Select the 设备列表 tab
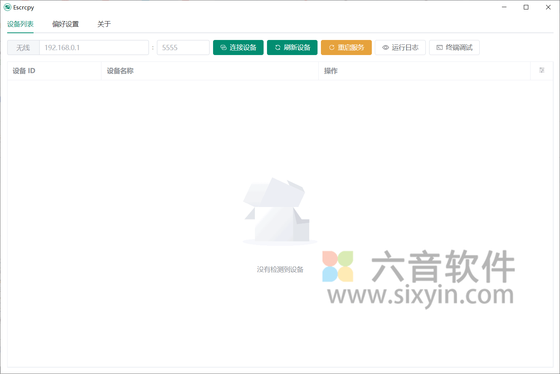This screenshot has width=560, height=374. point(20,24)
